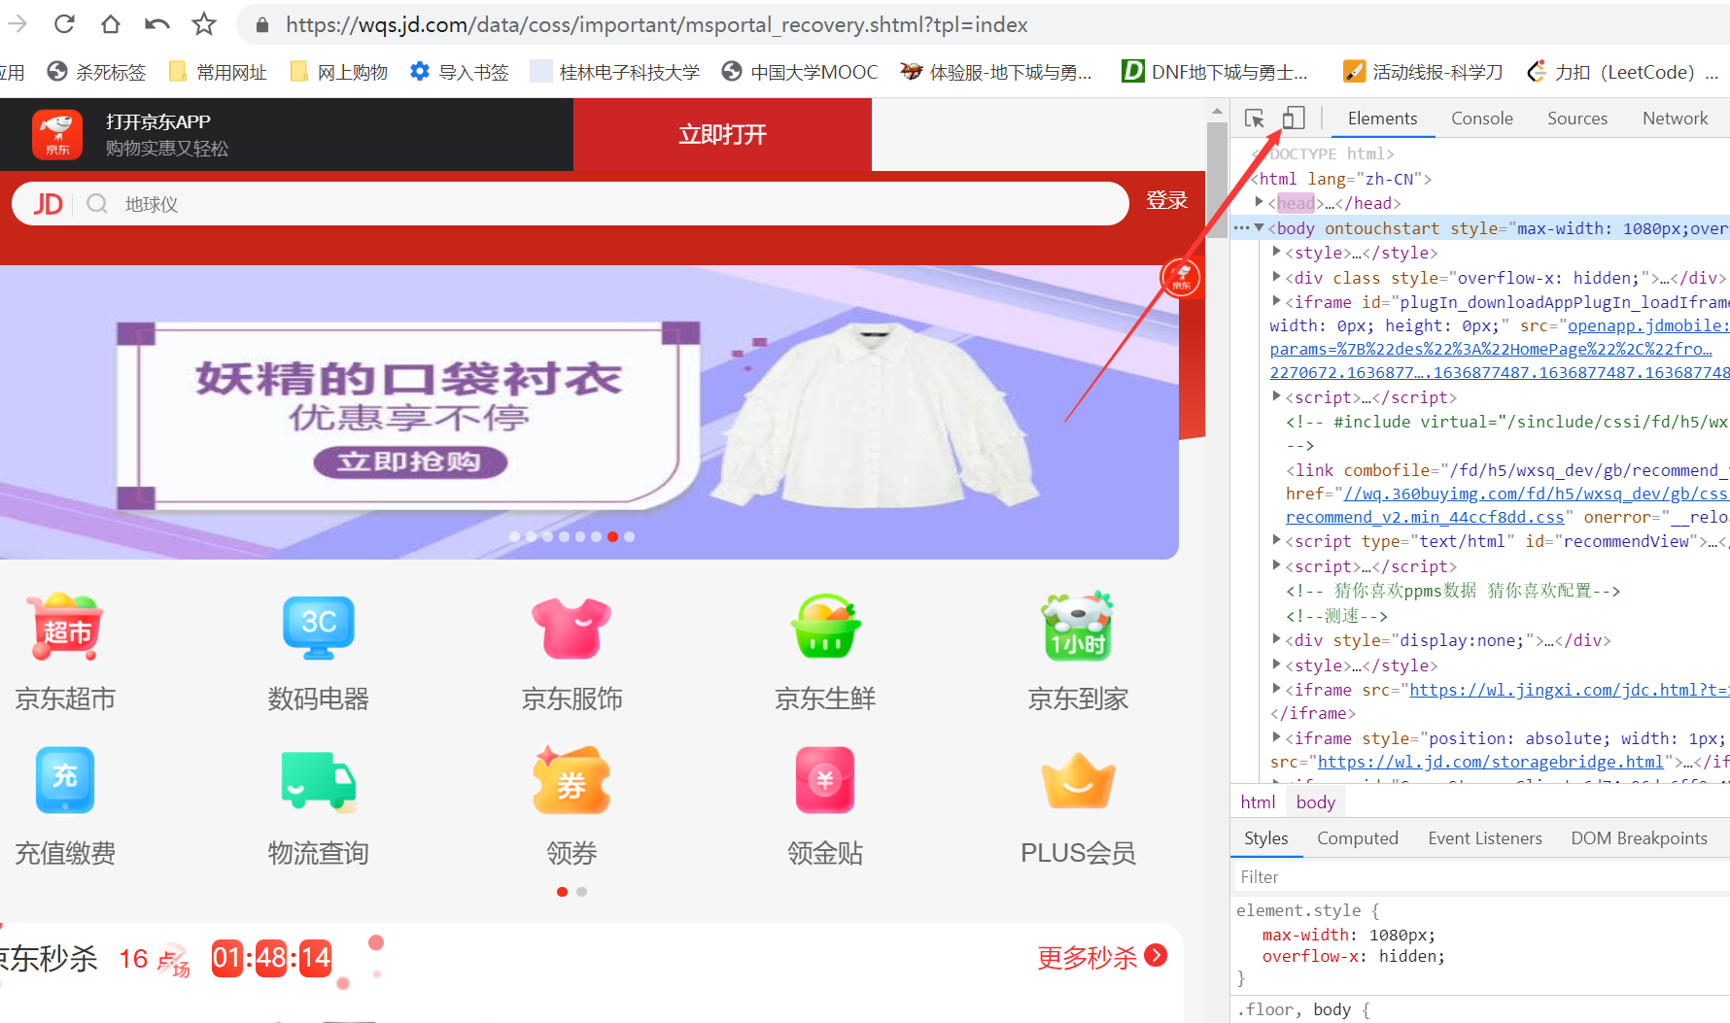Collapse the body element node
Image resolution: width=1730 pixels, height=1023 pixels.
point(1260,227)
